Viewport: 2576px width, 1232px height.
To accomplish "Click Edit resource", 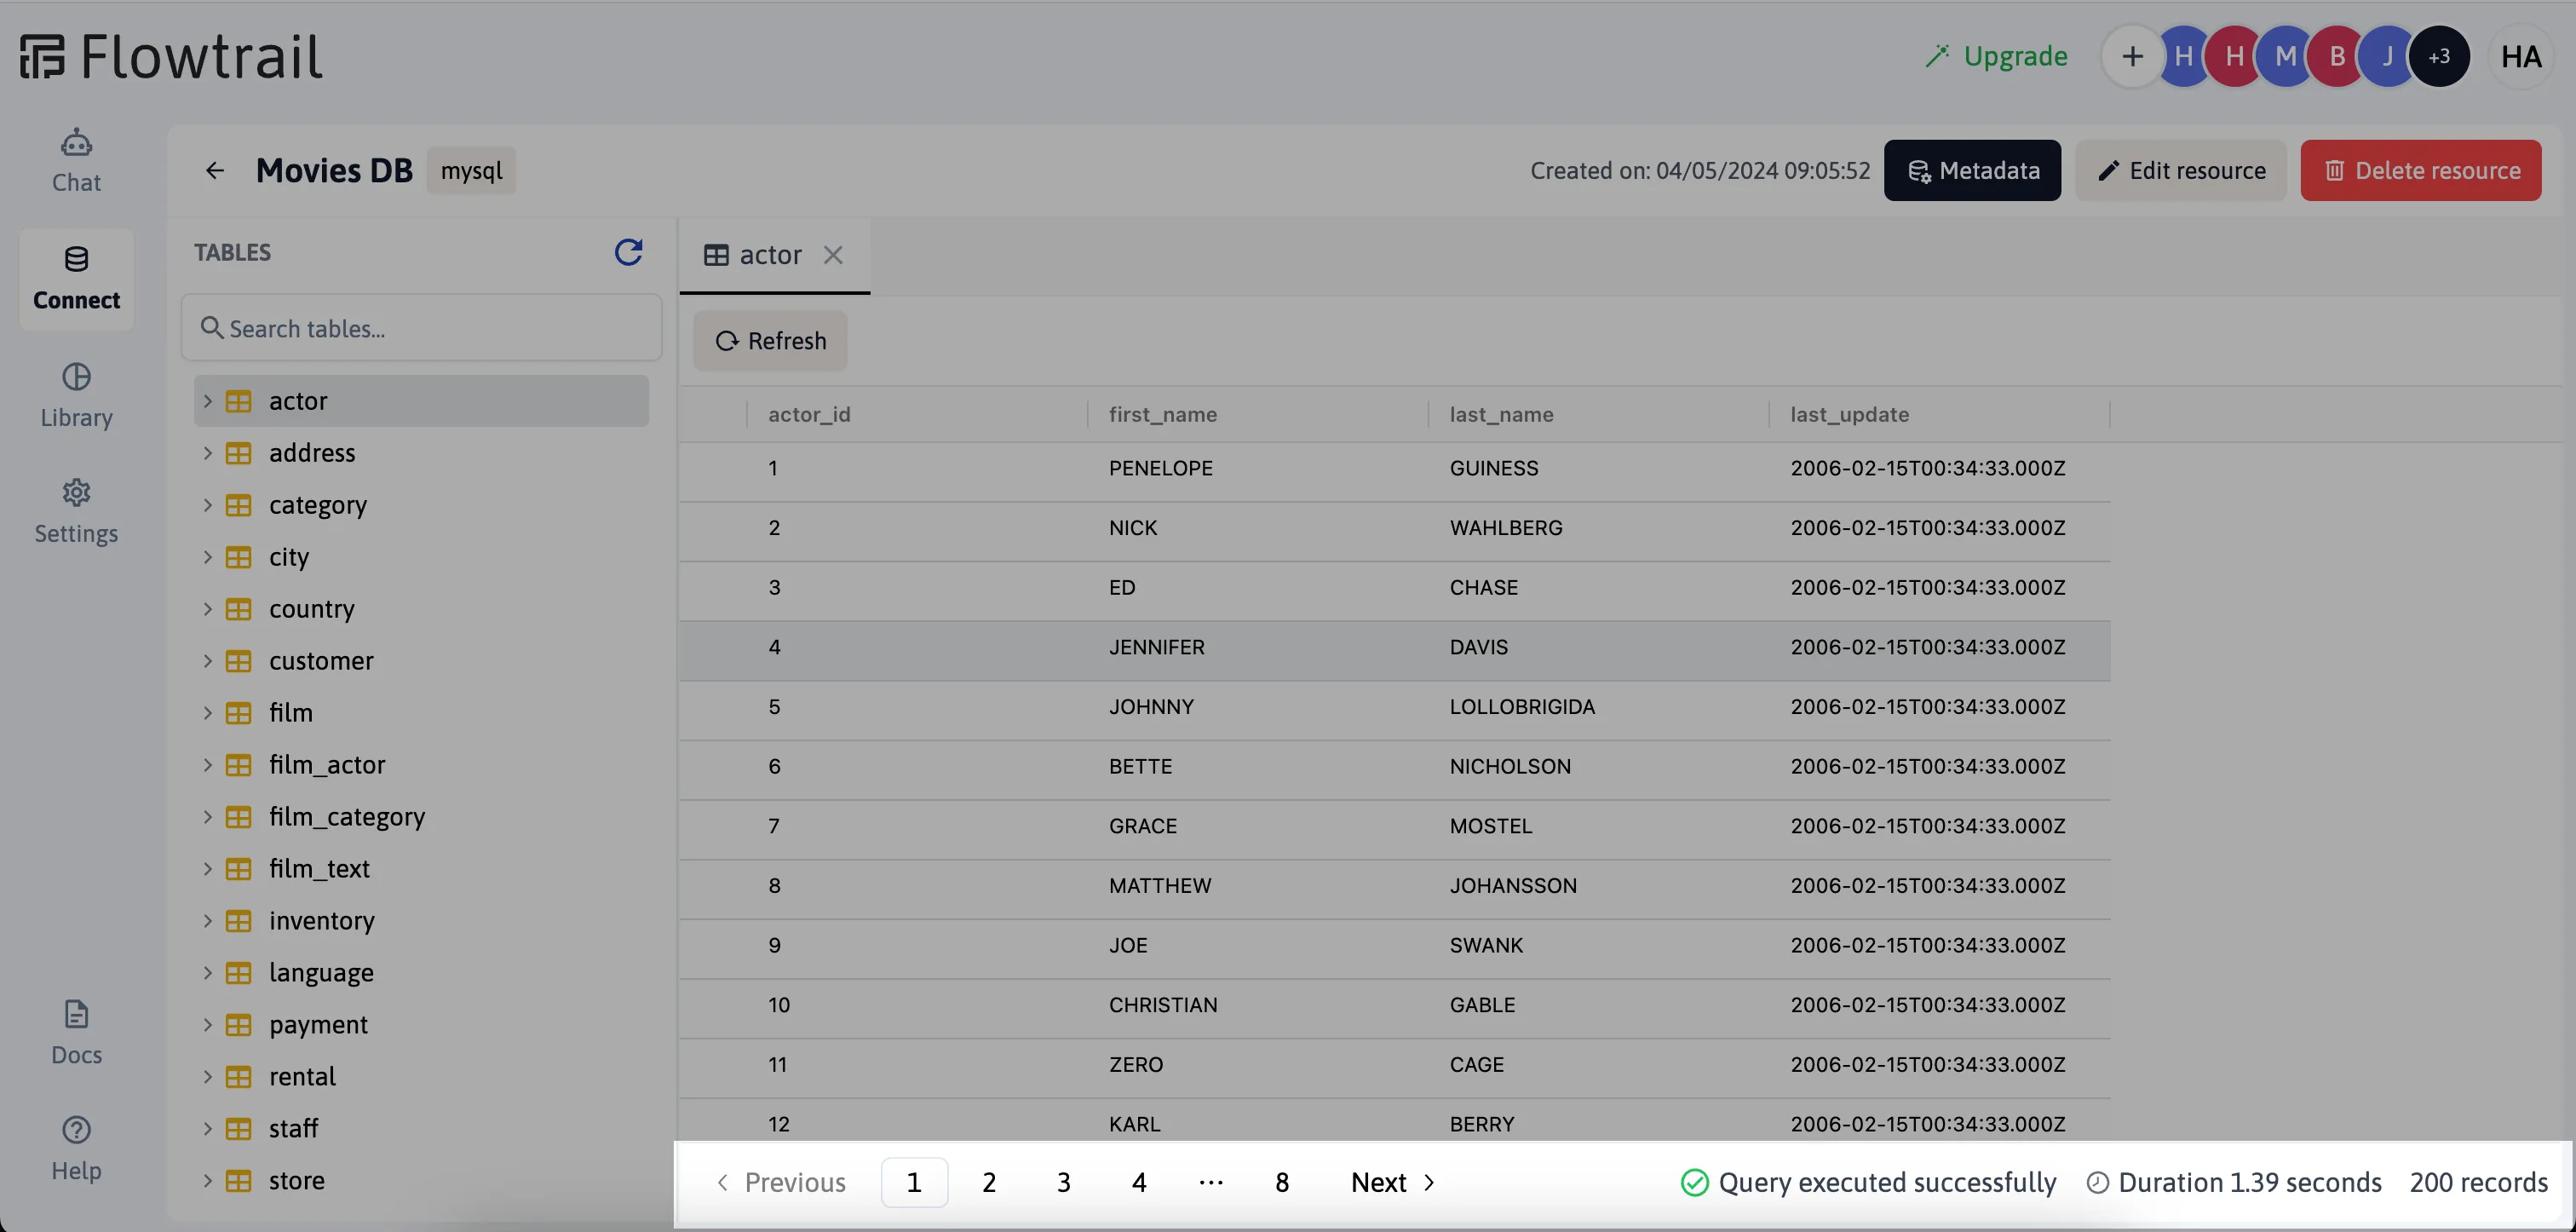I will pos(2181,170).
